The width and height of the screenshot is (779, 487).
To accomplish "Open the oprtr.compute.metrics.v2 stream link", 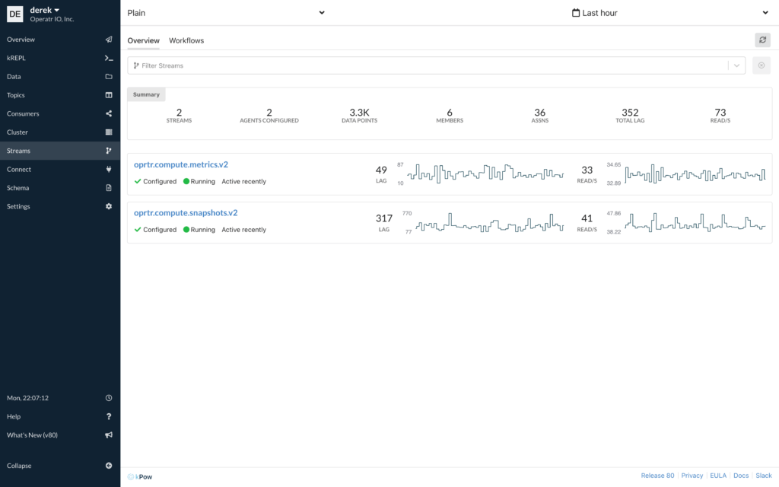I will [181, 164].
